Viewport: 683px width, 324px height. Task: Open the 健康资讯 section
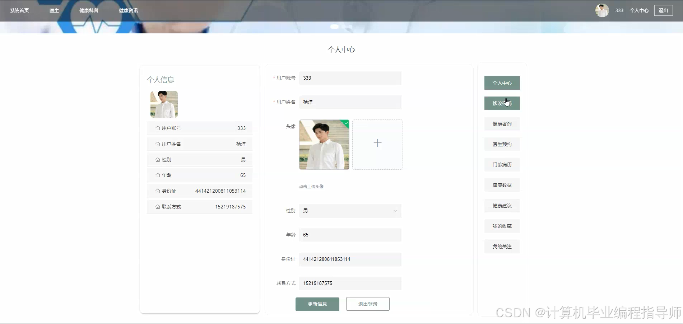[128, 10]
